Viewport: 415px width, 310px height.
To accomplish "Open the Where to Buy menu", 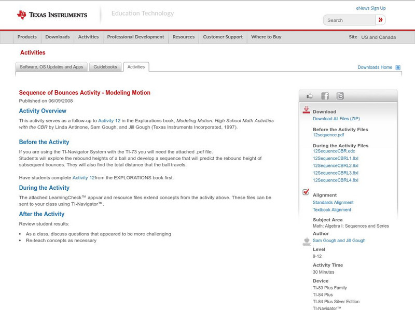I will tap(266, 37).
